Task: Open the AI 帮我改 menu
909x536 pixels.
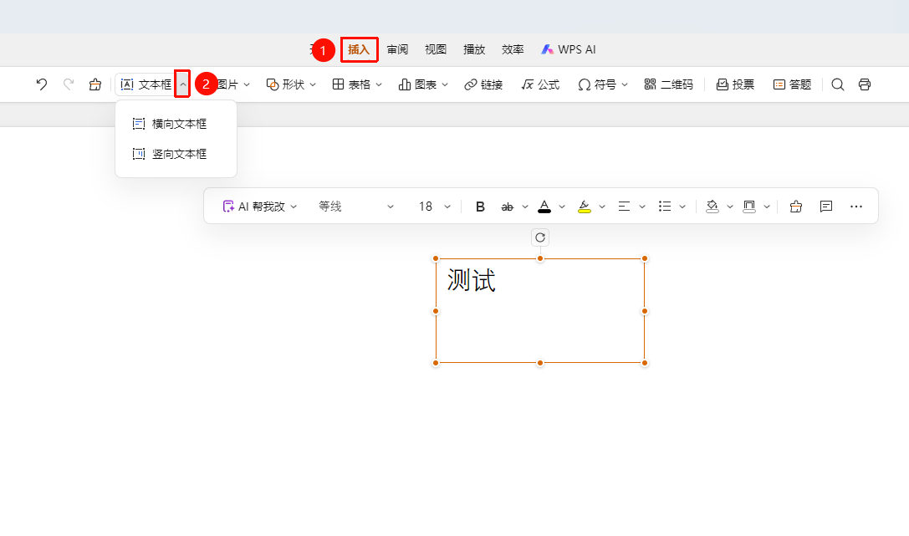Action: coord(260,207)
